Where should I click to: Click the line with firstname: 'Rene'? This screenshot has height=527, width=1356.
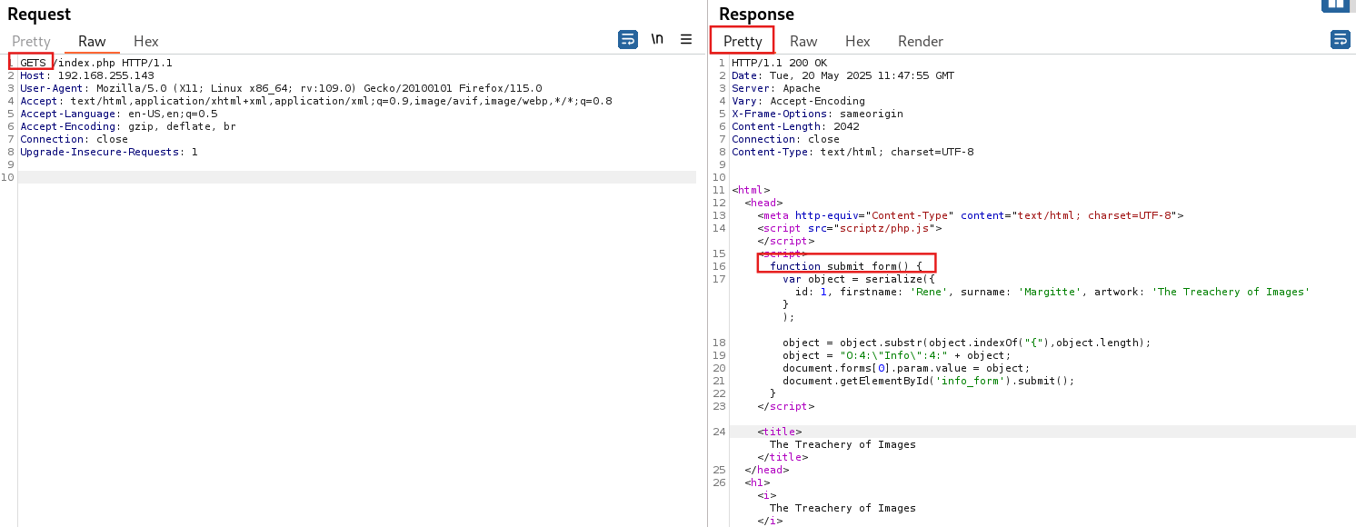tap(1052, 292)
